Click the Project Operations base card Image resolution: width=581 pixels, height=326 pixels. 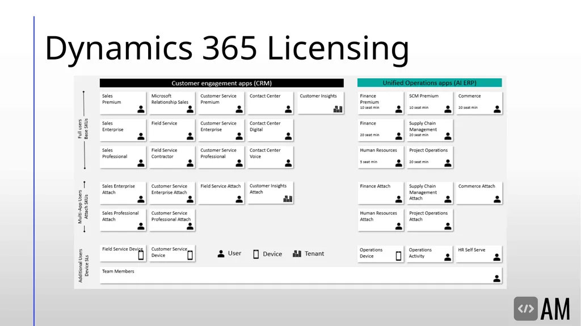pyautogui.click(x=430, y=157)
